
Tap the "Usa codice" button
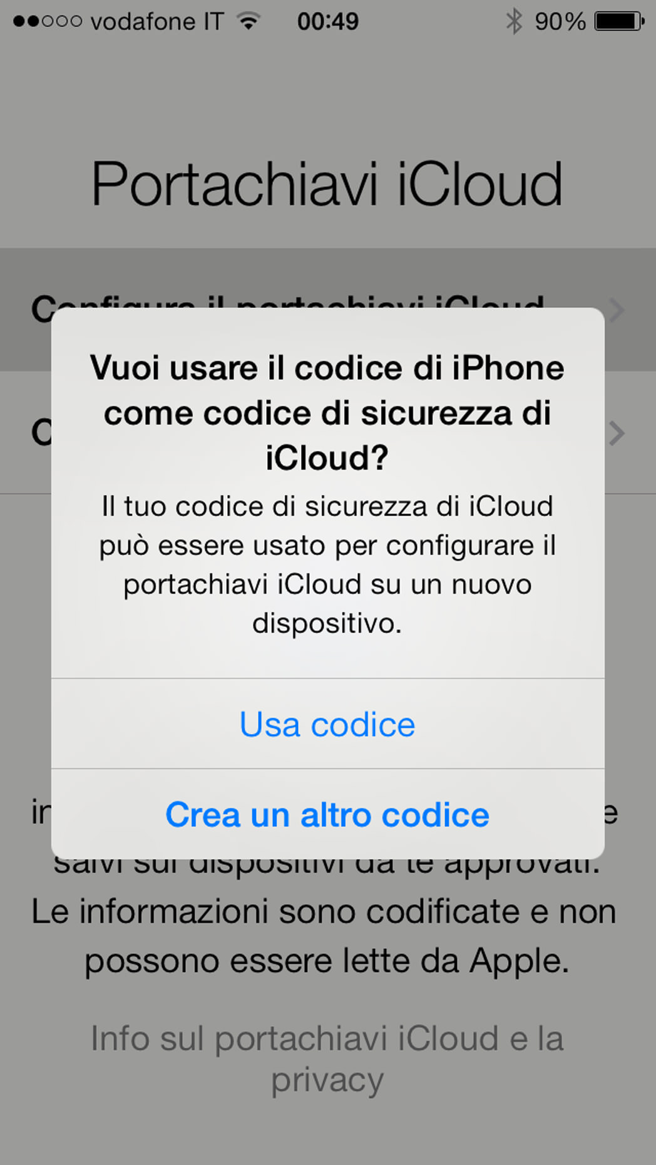point(327,724)
